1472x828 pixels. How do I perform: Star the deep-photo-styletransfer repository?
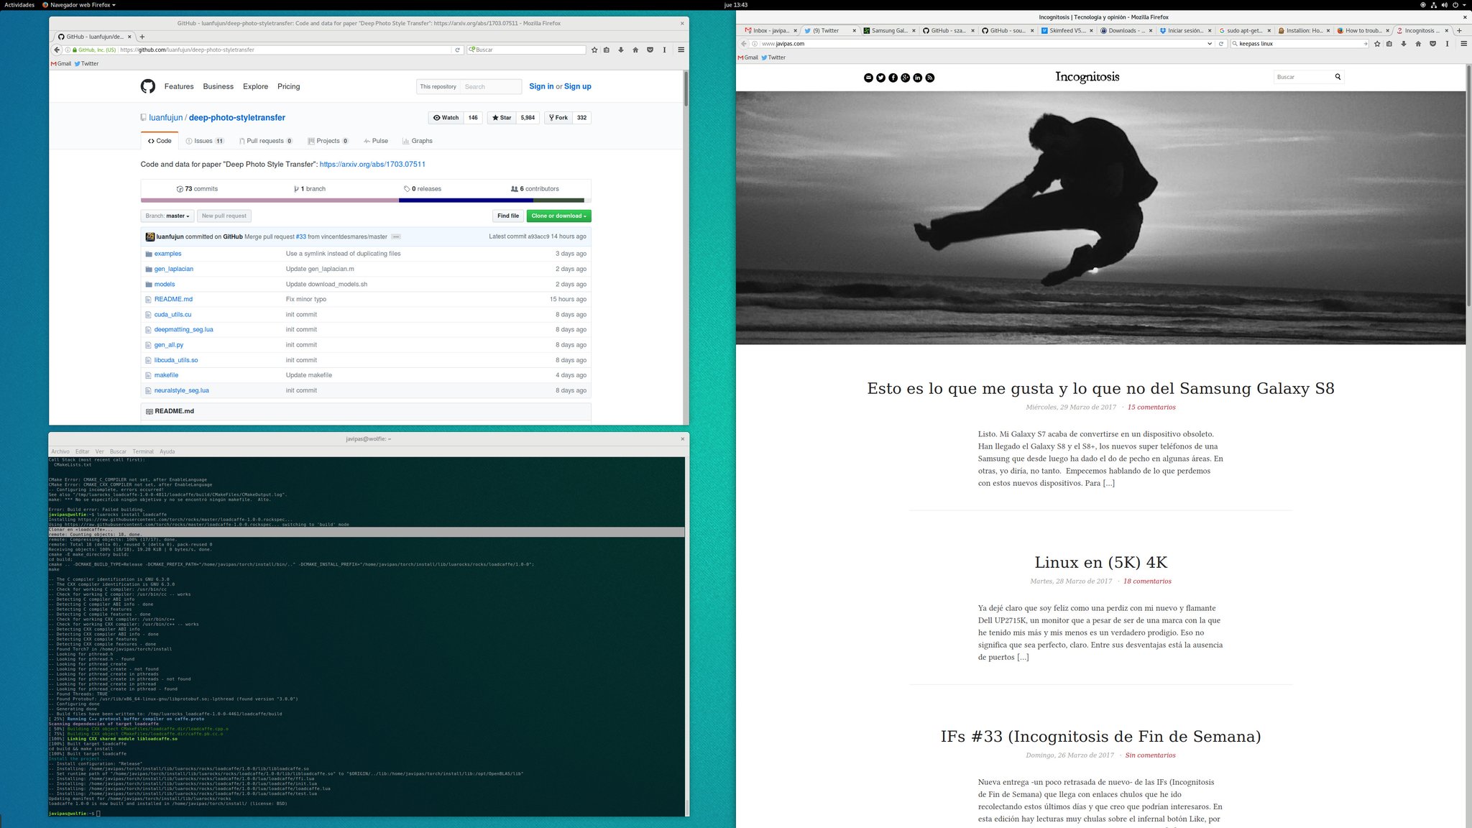click(x=502, y=118)
